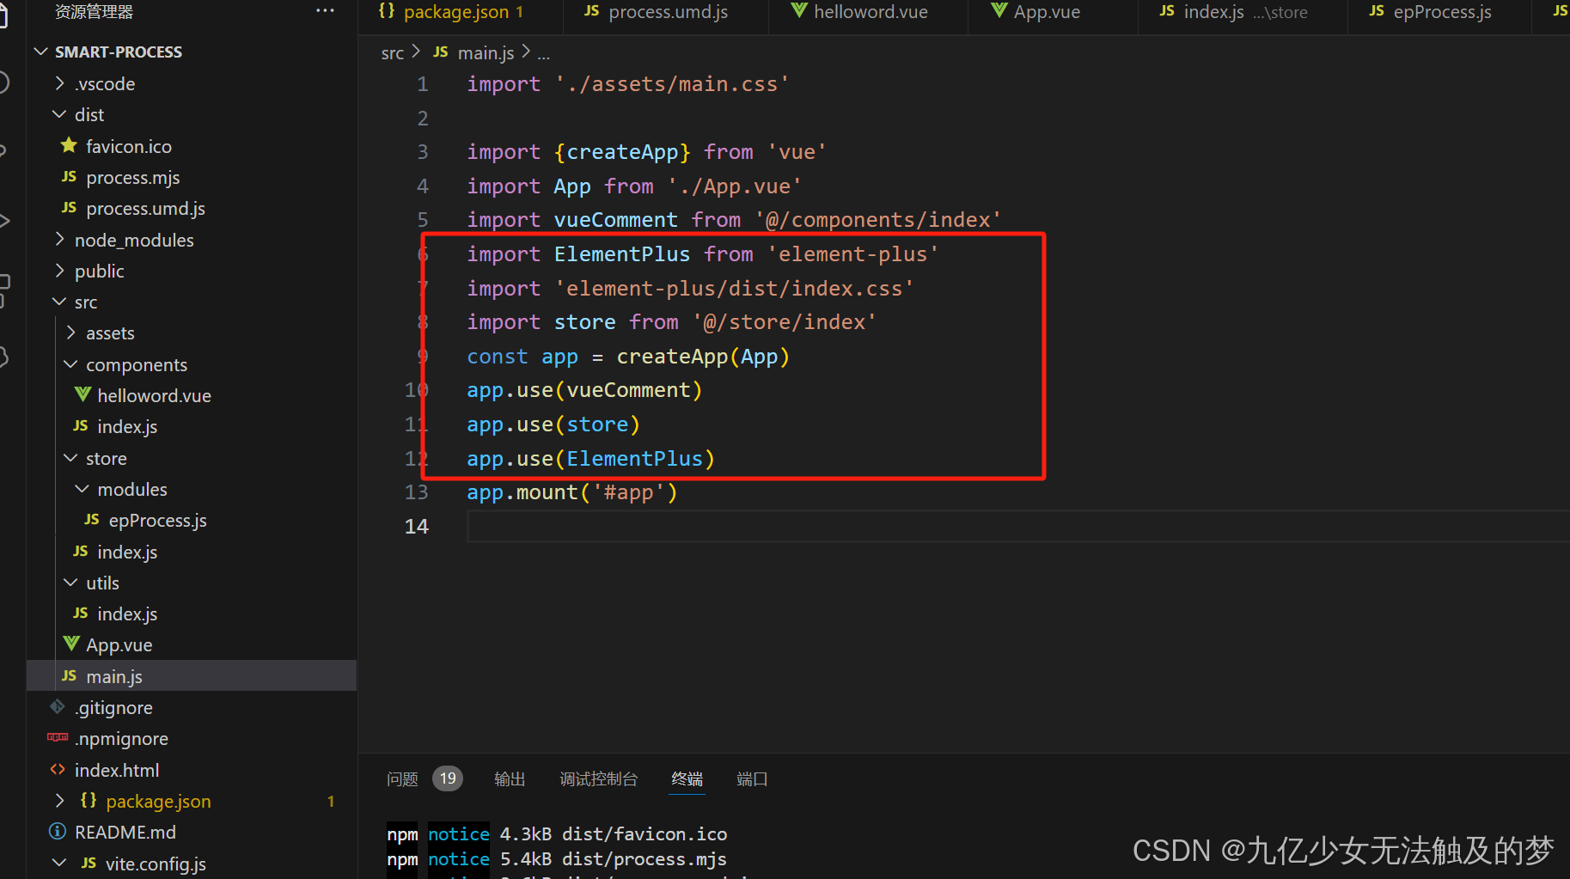Open favicon.ico with star icon
The image size is (1570, 879).
pyautogui.click(x=128, y=146)
